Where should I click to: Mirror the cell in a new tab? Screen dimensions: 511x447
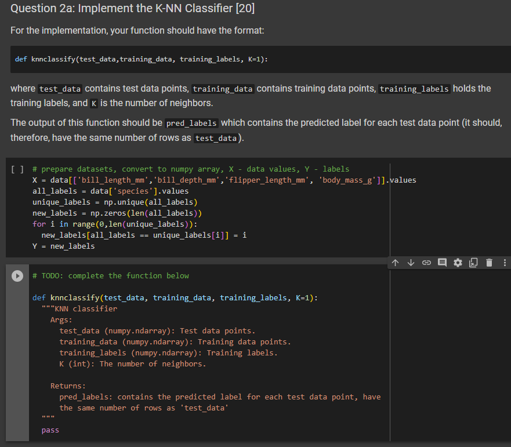[x=473, y=263]
